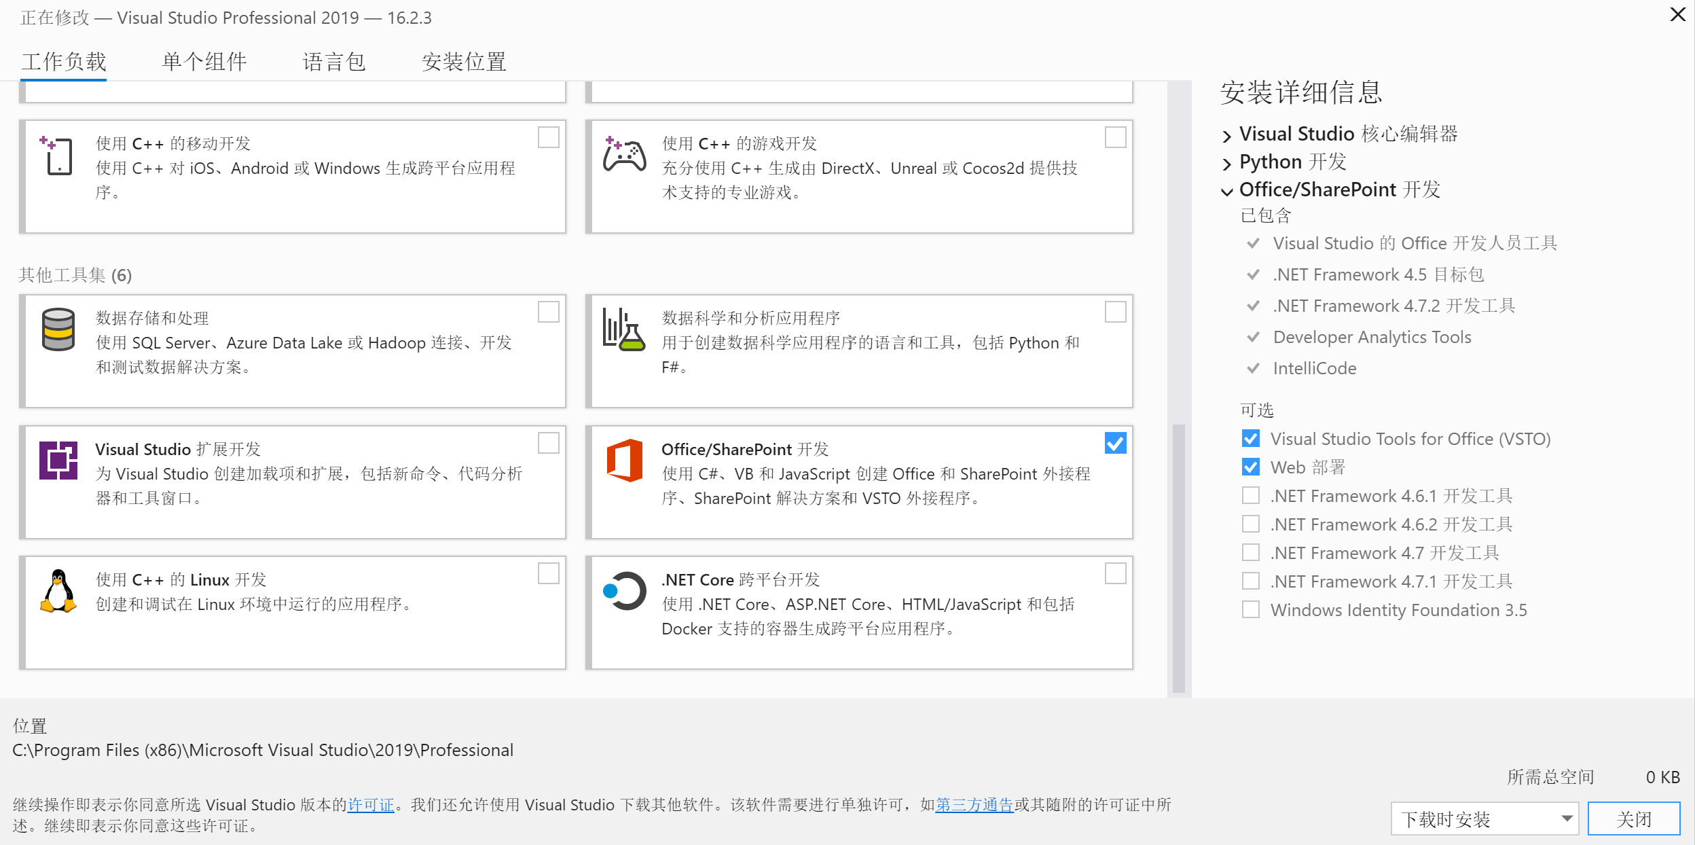This screenshot has width=1695, height=845.
Task: Check the .NET Core 跨平台开发 workload checkbox
Action: (1115, 573)
